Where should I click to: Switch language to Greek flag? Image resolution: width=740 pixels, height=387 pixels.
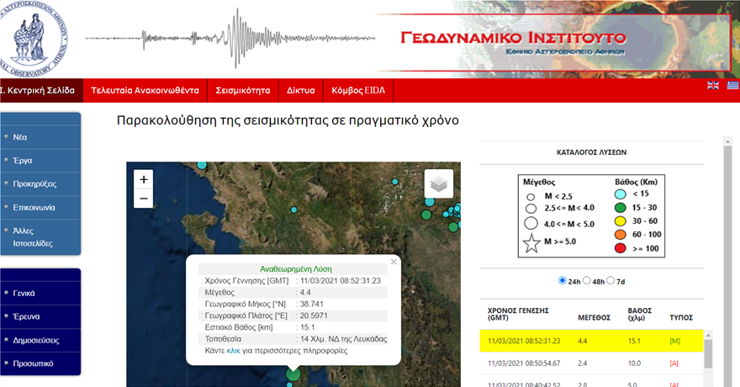733,86
